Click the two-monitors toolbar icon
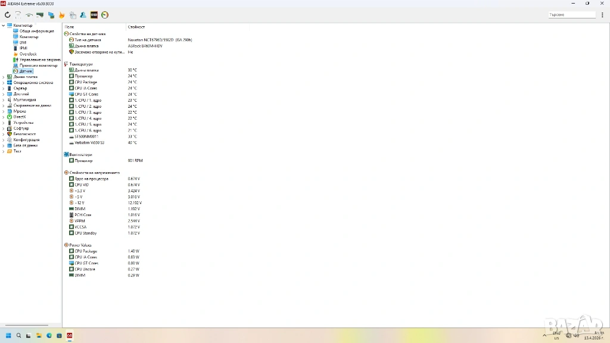 51,15
